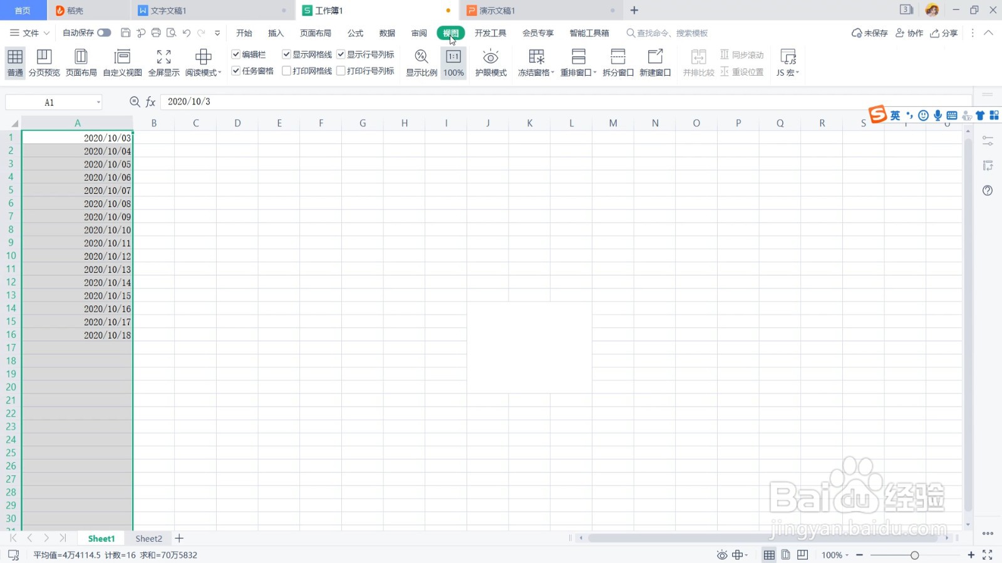Turn on Eye Protection mode

[x=490, y=63]
